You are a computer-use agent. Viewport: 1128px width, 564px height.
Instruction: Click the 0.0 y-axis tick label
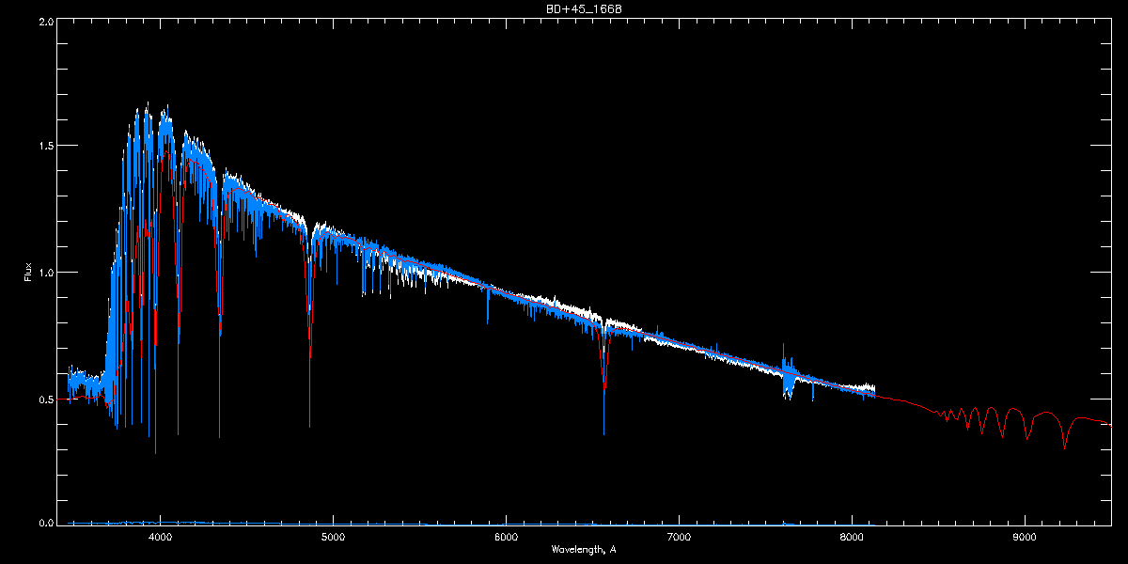tap(45, 523)
